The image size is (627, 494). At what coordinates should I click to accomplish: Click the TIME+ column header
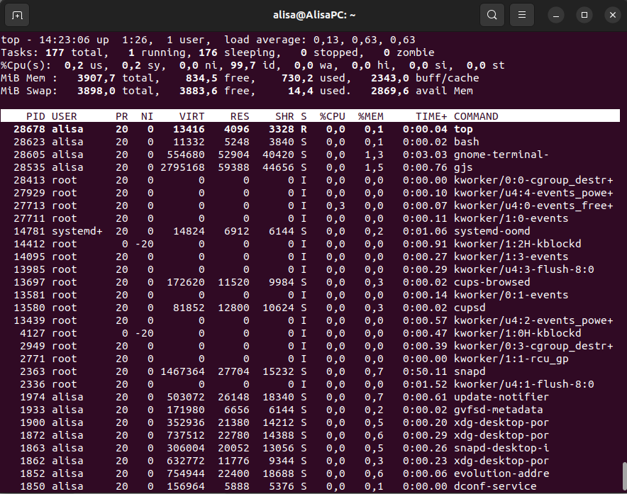[x=431, y=116]
